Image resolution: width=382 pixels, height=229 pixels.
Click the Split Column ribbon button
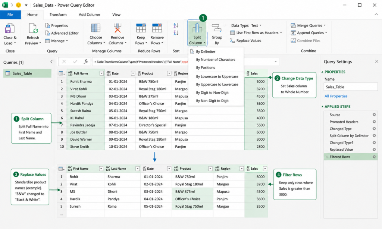coord(197,33)
